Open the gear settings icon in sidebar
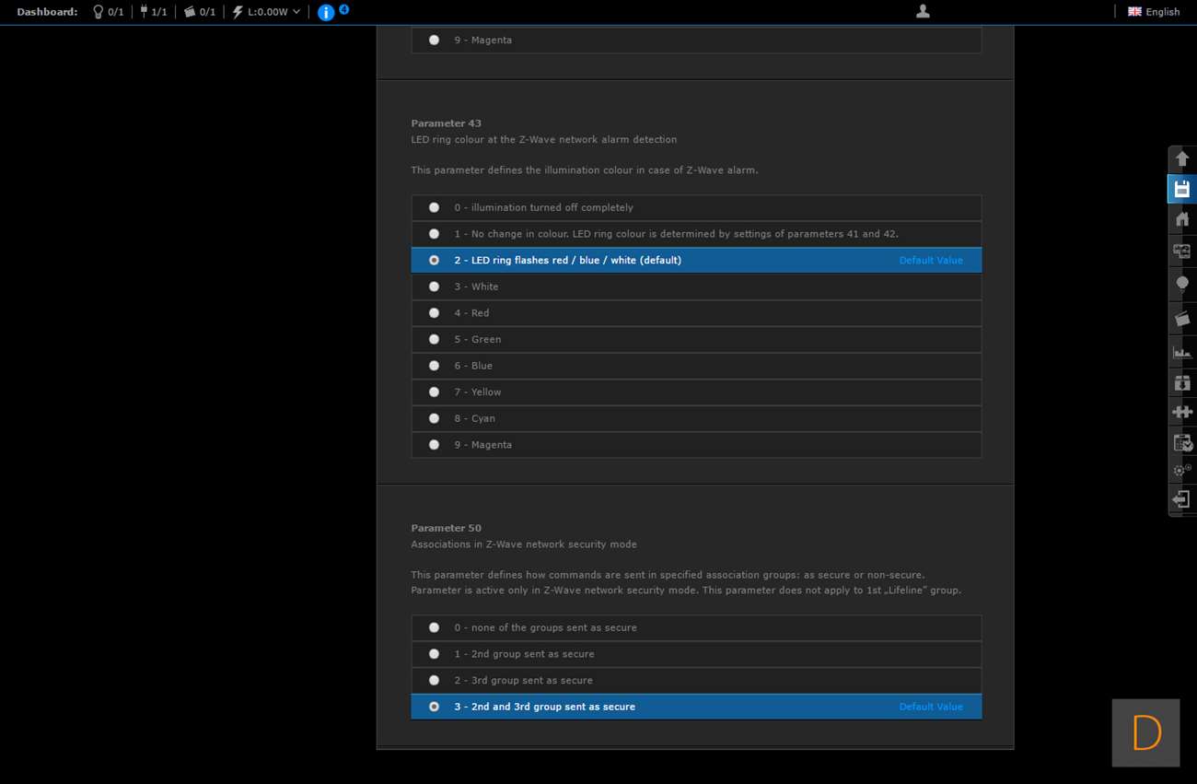Image resolution: width=1197 pixels, height=784 pixels. coord(1182,470)
